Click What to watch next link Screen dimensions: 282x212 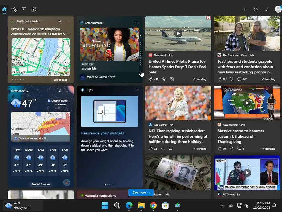tap(101, 77)
